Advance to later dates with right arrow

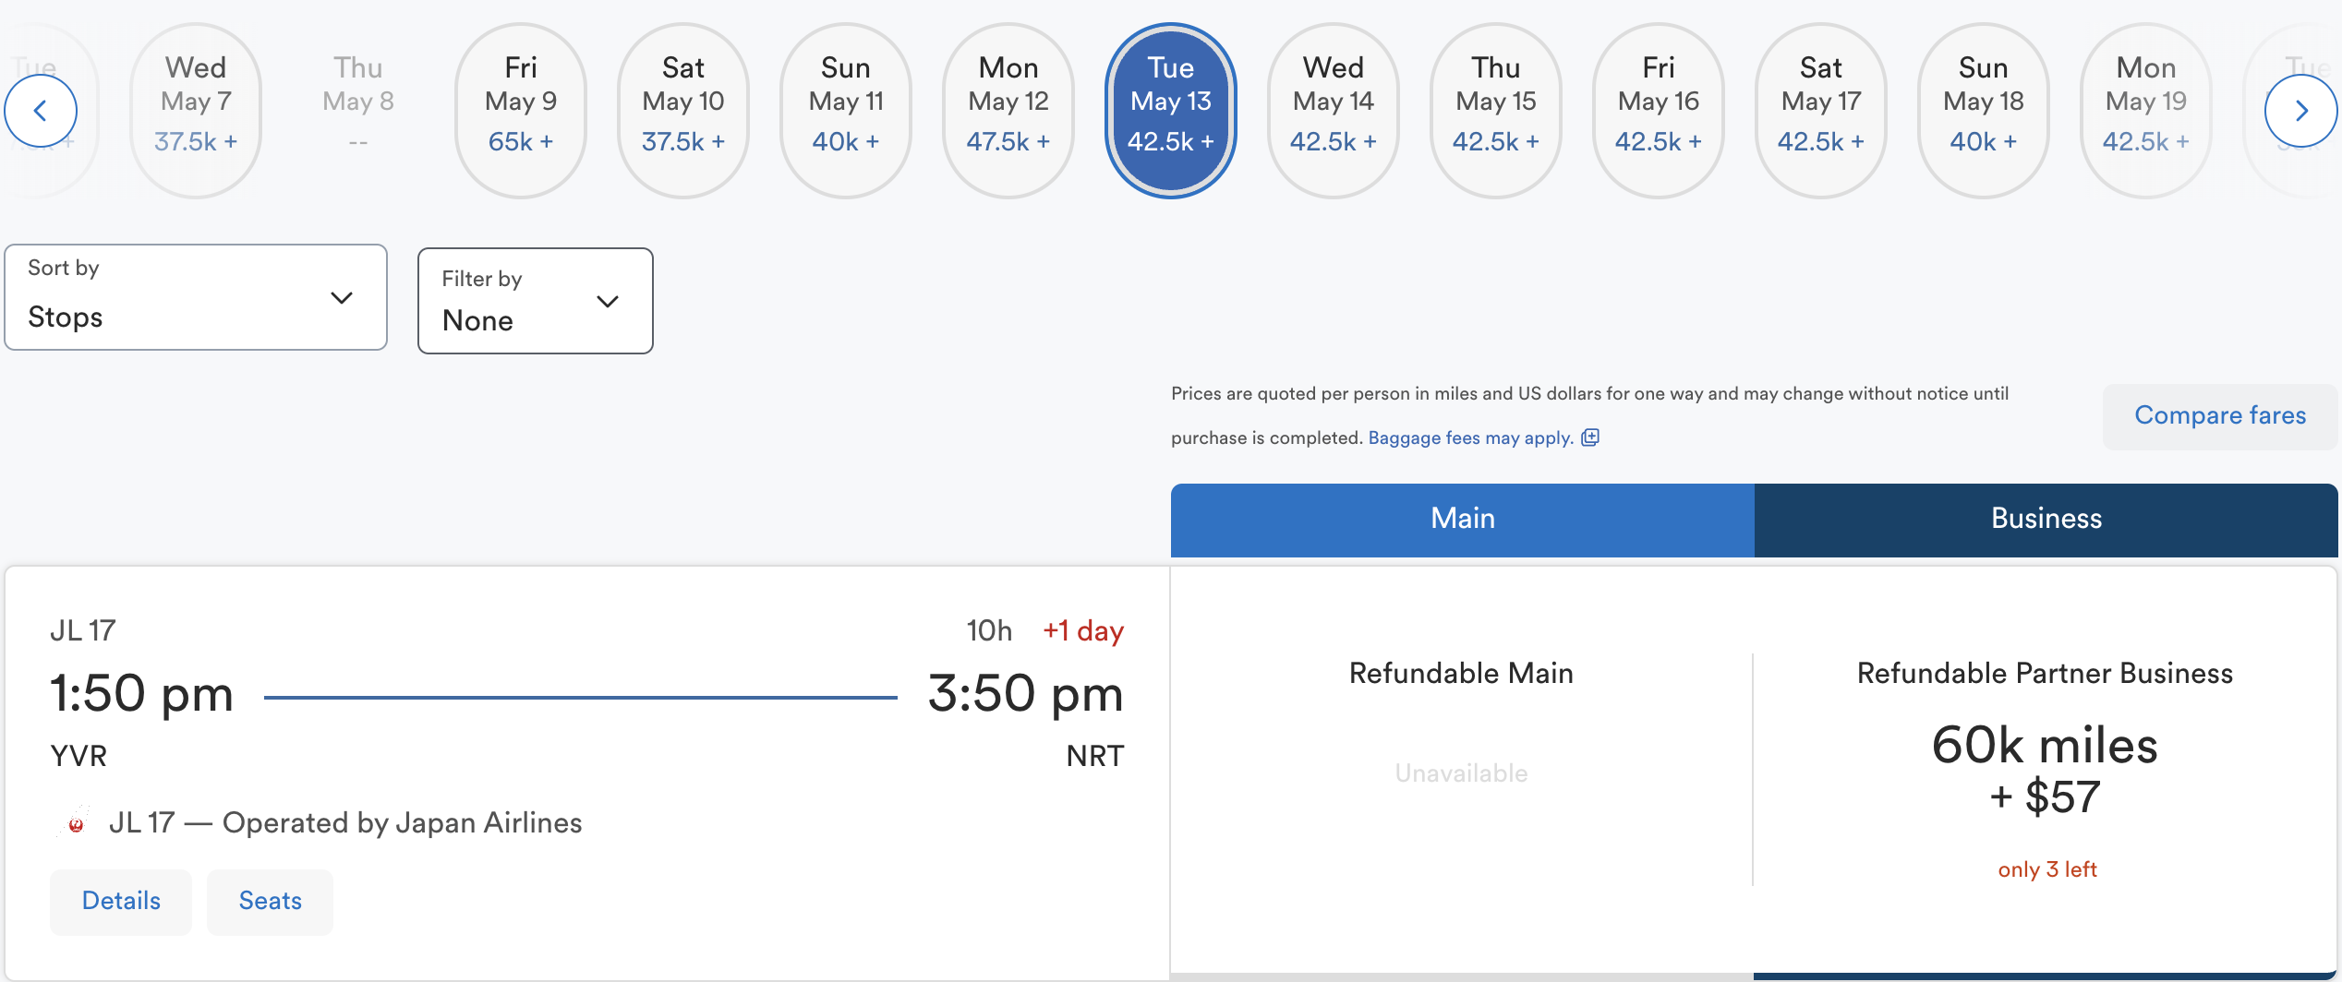click(x=2300, y=111)
